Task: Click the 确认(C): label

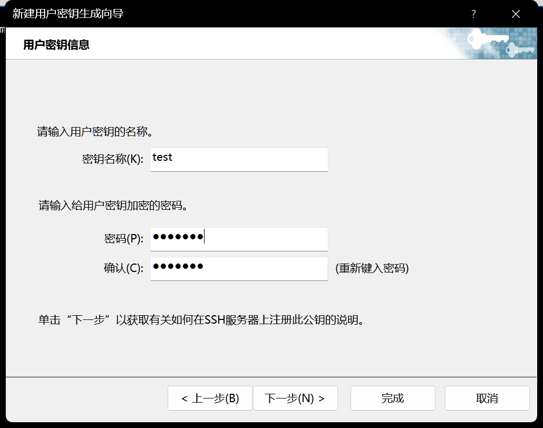Action: (123, 268)
